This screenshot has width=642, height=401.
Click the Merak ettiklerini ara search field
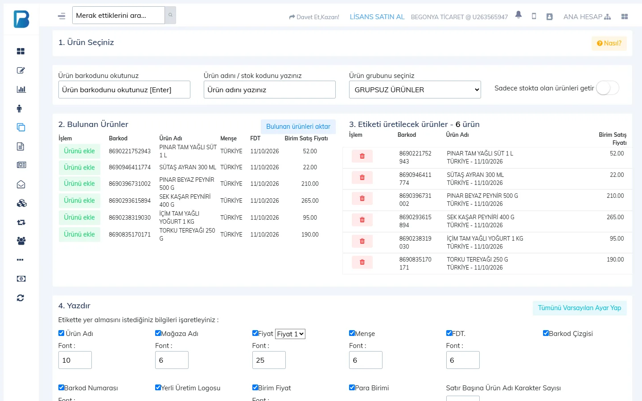119,15
